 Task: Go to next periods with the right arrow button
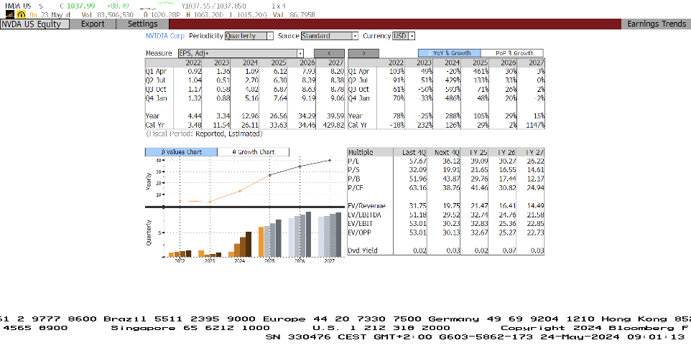pos(363,53)
